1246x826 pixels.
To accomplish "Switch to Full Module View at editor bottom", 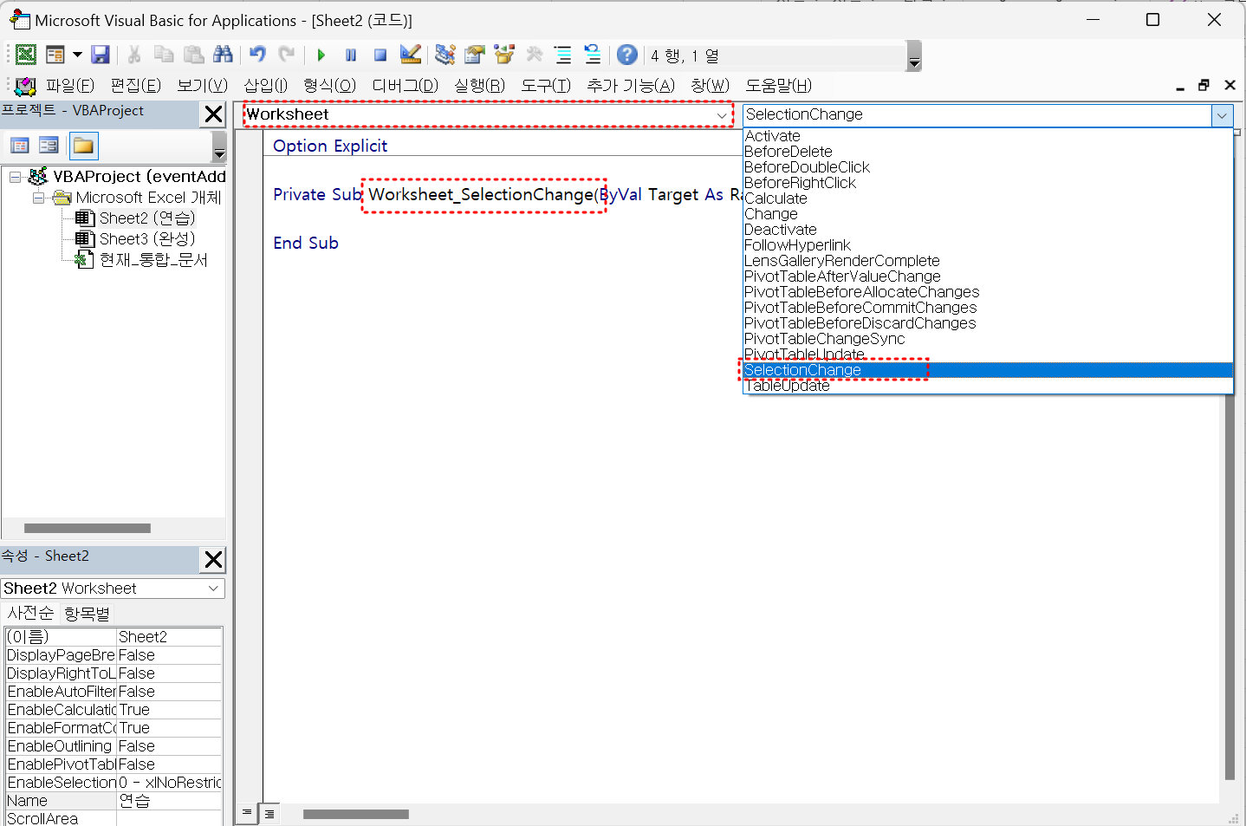I will (x=269, y=814).
